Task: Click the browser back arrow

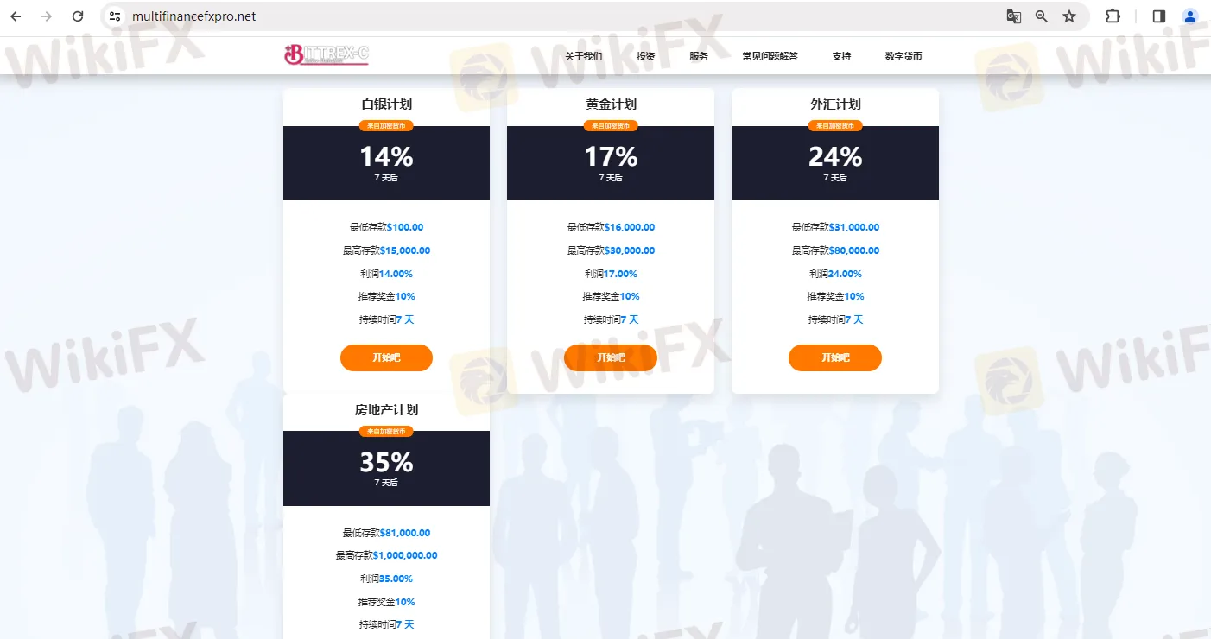Action: pos(16,16)
